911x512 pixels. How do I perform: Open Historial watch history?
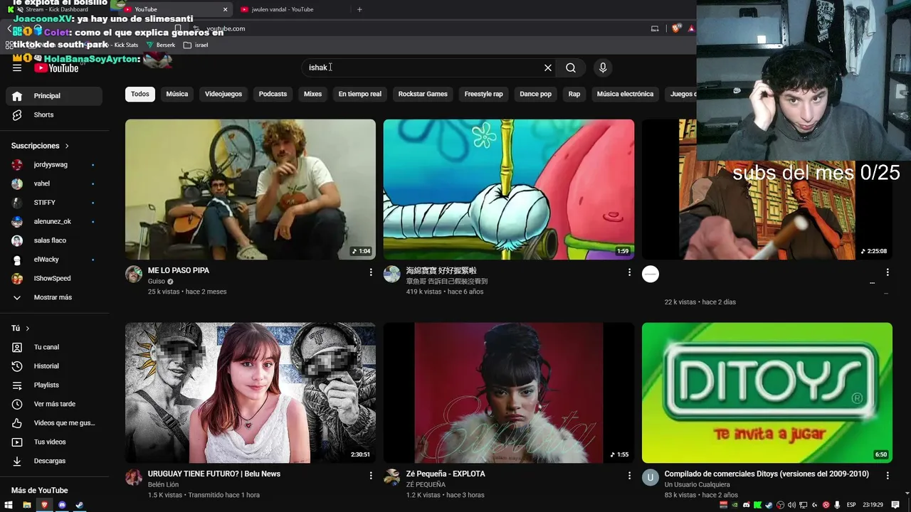click(x=54, y=366)
